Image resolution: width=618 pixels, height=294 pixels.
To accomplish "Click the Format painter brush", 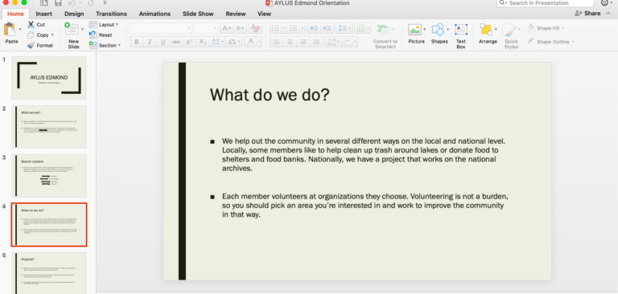I will click(31, 45).
